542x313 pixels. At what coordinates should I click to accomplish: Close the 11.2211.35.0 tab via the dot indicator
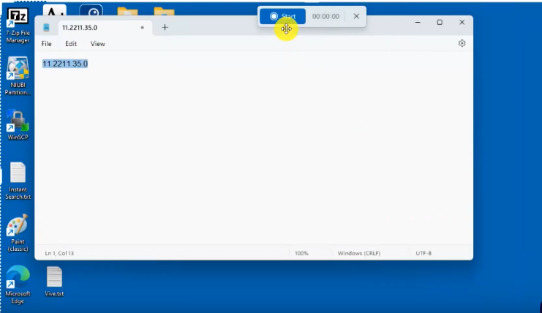(x=142, y=27)
